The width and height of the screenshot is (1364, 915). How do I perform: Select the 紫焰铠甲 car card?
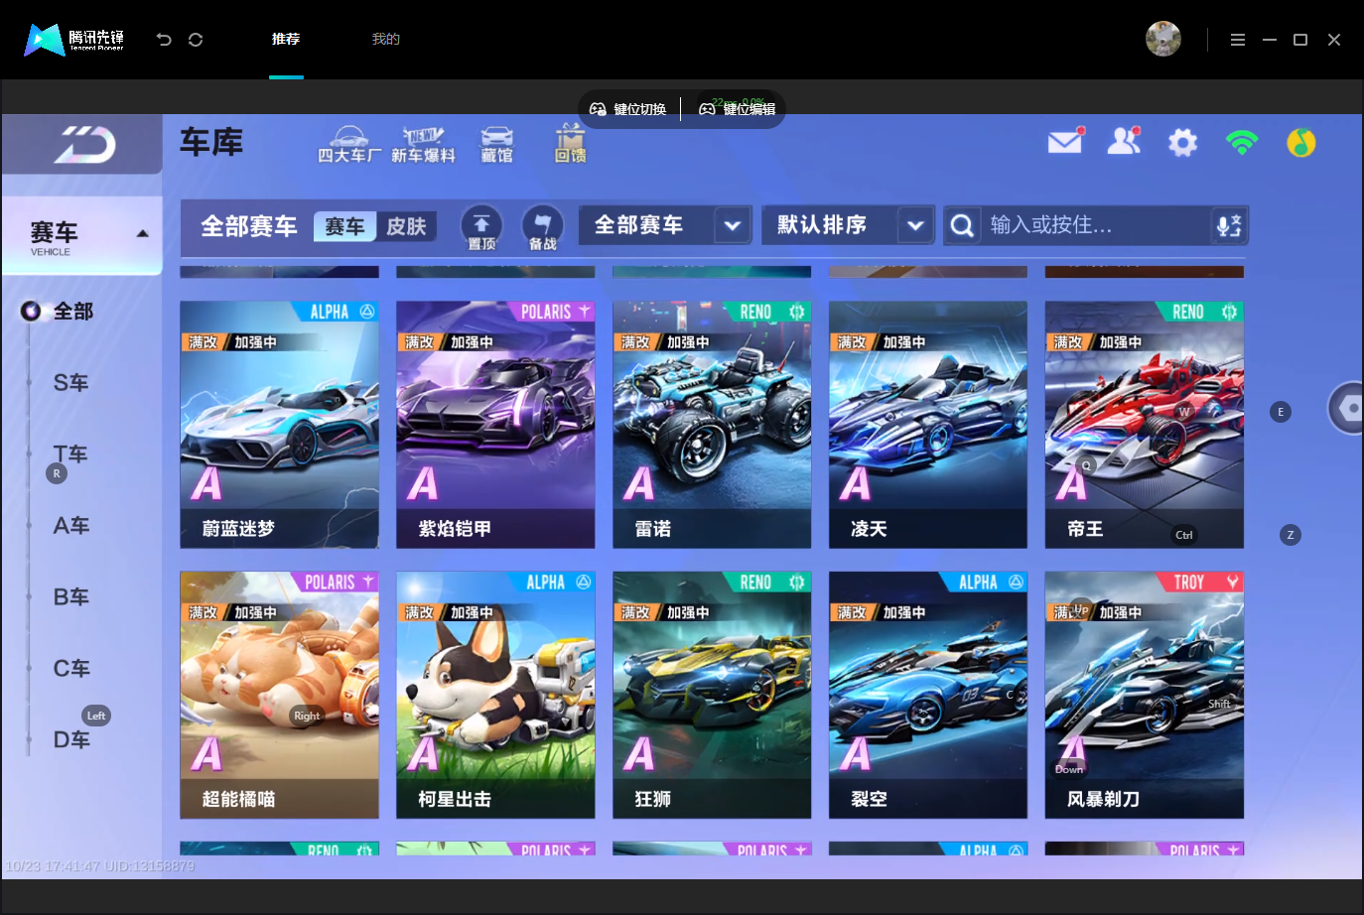coord(495,425)
